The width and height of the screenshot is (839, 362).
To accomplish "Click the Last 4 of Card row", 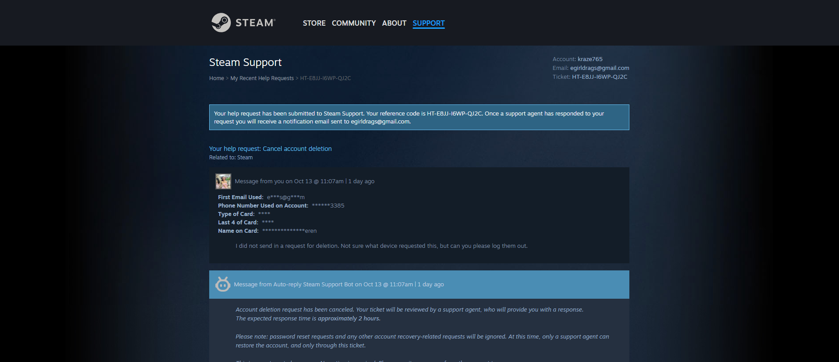I will click(246, 223).
